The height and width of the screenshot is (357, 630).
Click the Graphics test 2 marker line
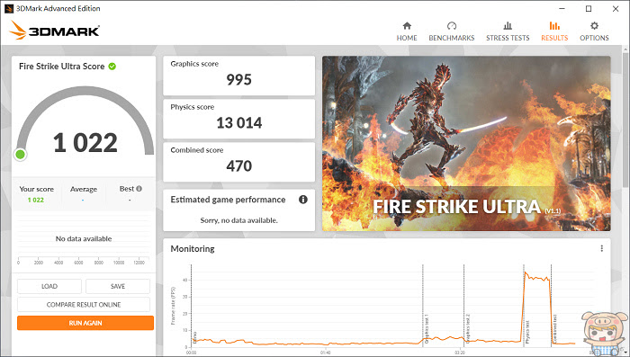[464, 305]
